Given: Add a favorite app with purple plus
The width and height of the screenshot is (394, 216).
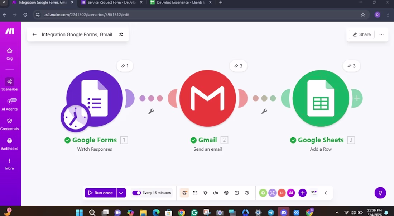Looking at the screenshot, I should point(303,193).
